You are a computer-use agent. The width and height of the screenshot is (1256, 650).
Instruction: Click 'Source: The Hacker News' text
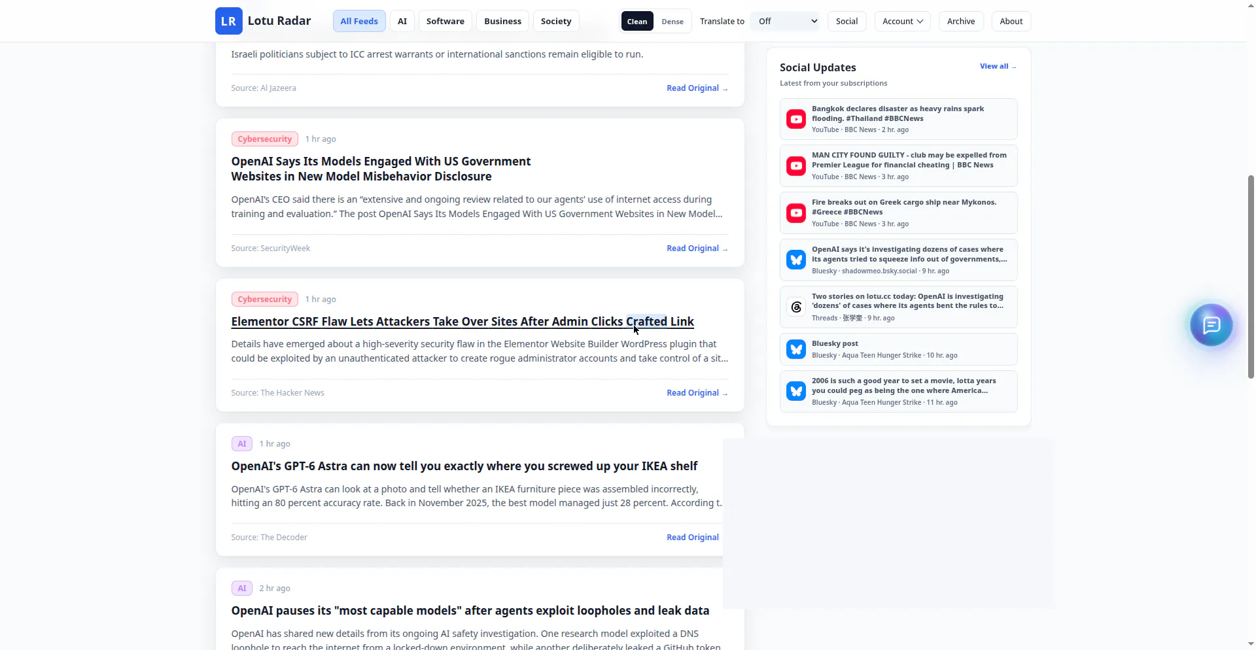coord(277,393)
